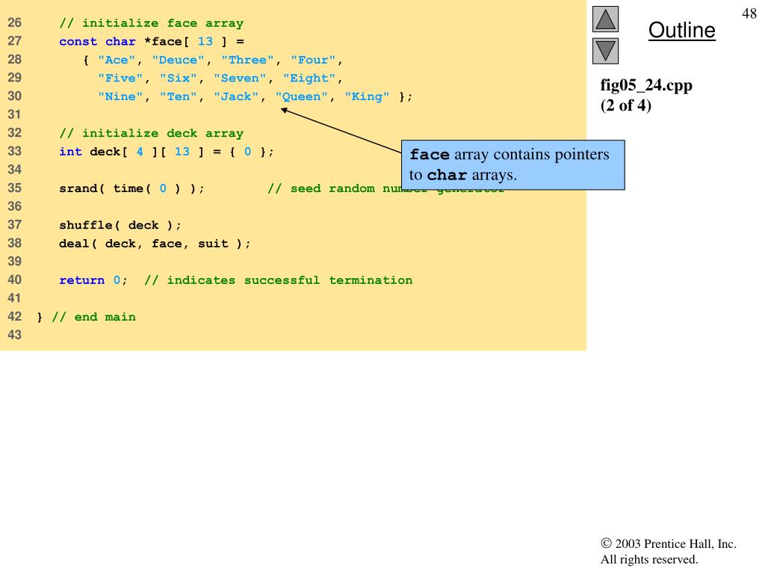Click the "// seed random" comment

[320, 188]
